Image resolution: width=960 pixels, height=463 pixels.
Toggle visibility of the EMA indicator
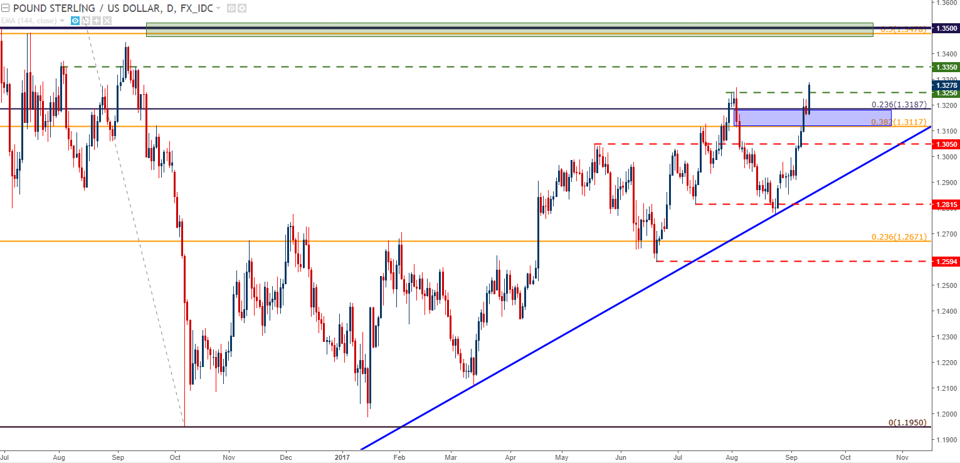tap(75, 21)
